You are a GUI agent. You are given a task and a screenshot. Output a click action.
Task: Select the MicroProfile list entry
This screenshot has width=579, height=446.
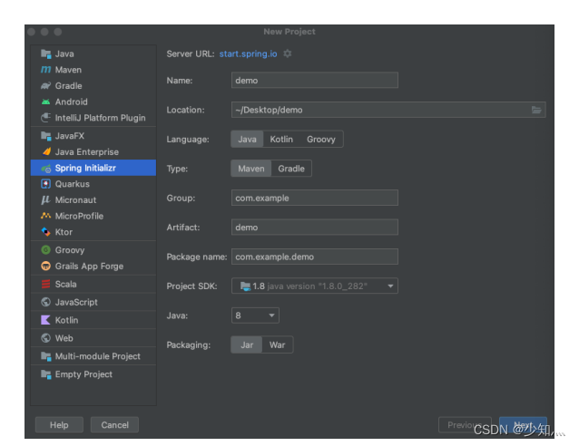tap(93, 216)
